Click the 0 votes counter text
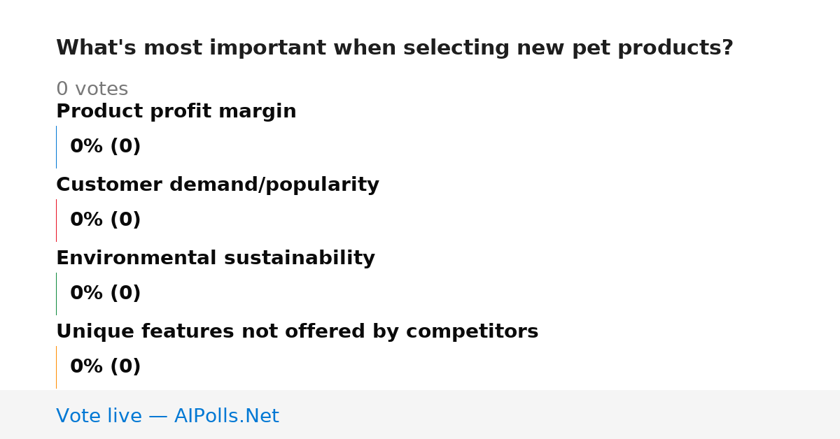The height and width of the screenshot is (439, 840). pos(92,89)
